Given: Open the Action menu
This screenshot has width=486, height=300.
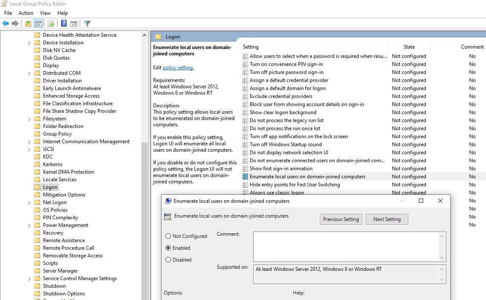Looking at the screenshot, I should [26, 13].
